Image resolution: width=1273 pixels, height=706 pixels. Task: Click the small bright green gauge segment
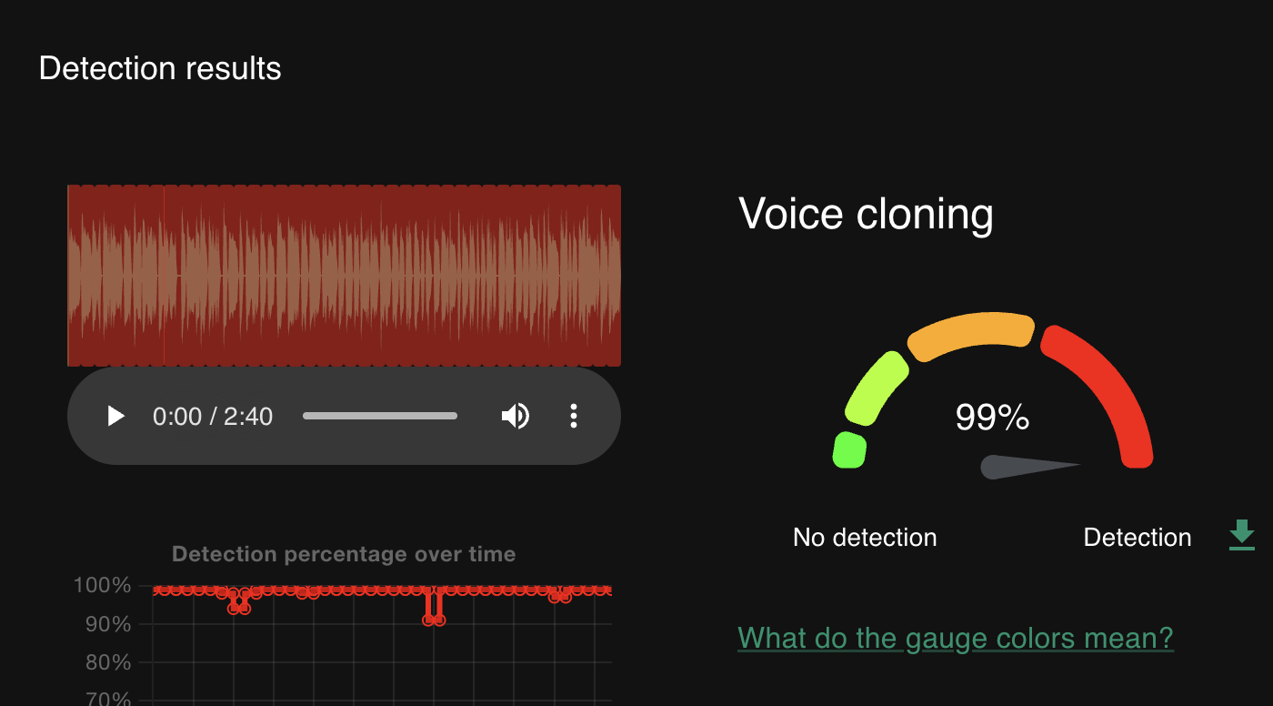point(849,449)
